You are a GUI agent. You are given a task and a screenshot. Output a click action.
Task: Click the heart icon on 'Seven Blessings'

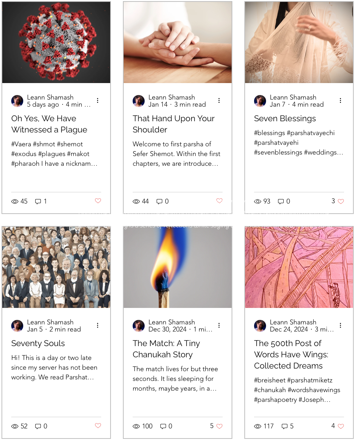tap(341, 201)
